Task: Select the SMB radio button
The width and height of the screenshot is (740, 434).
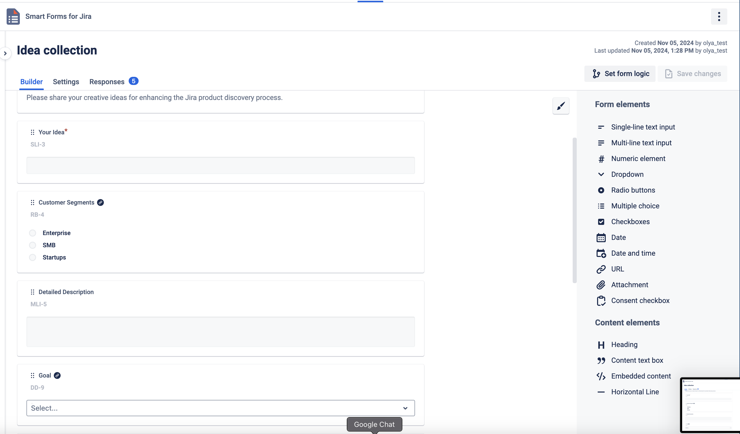Action: pos(32,245)
